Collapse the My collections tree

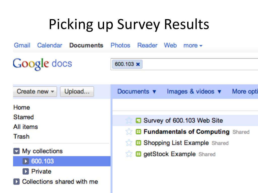[16, 151]
